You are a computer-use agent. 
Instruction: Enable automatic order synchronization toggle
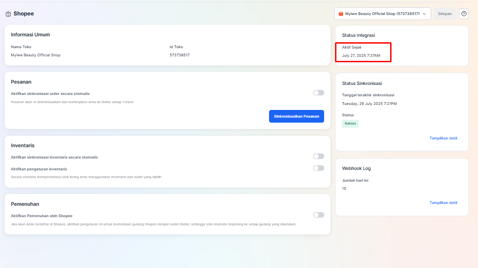point(319,93)
